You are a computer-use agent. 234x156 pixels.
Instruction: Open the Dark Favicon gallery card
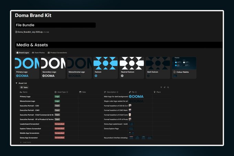pyautogui.click(x=158, y=68)
